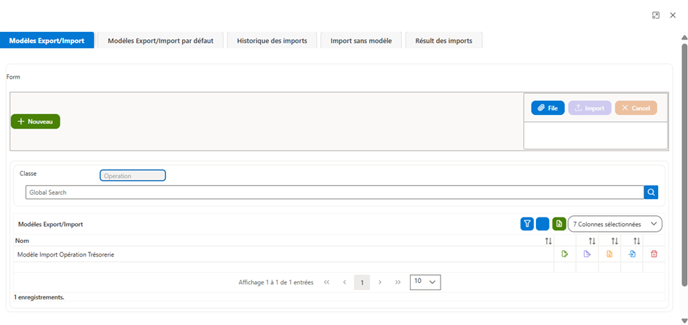Go to first page of results

click(x=326, y=283)
